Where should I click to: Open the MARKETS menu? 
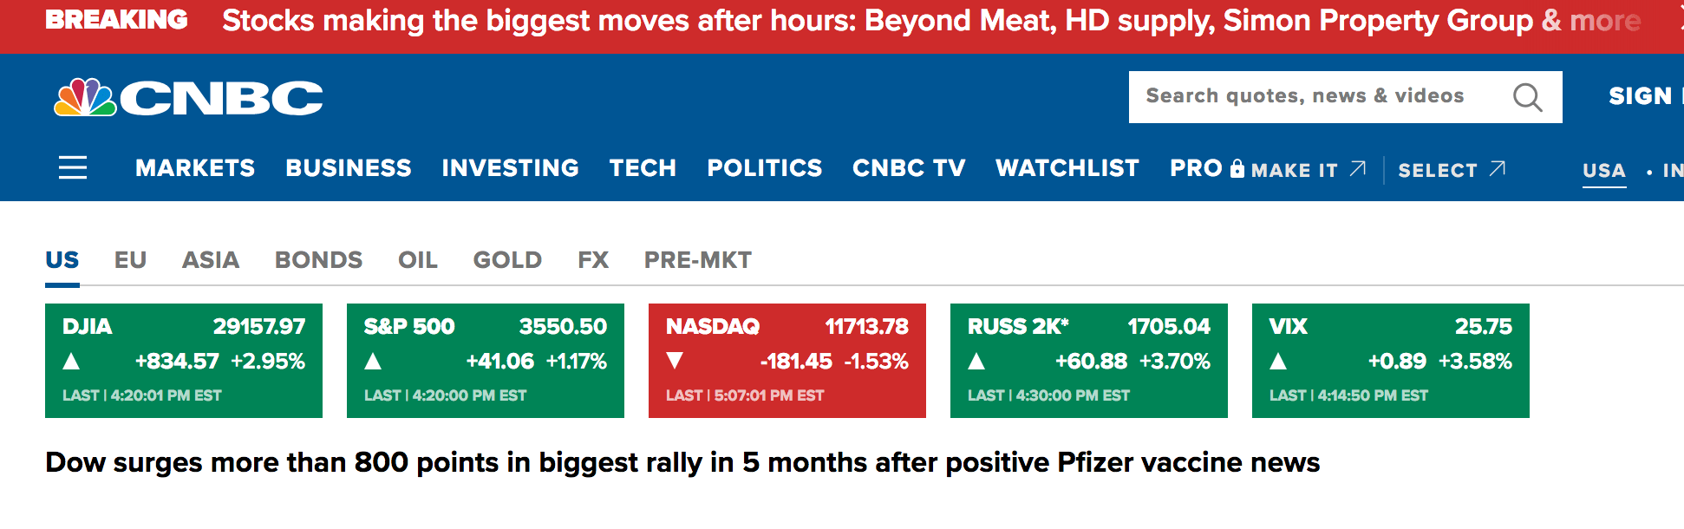[195, 167]
